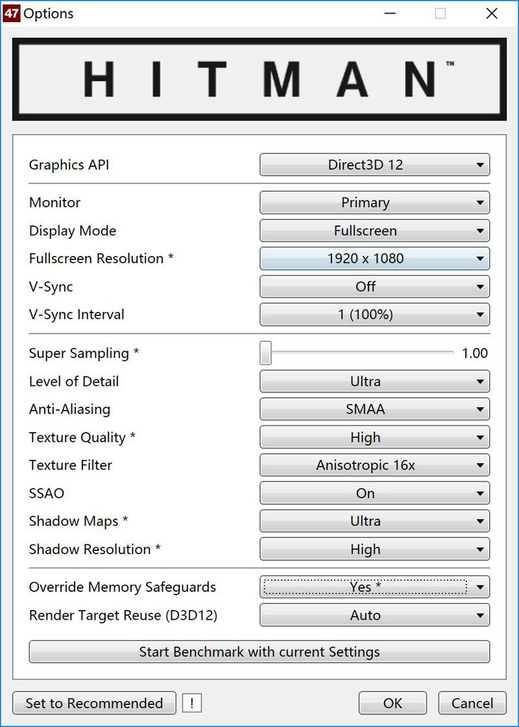519x727 pixels.
Task: Open the Texture Quality dropdown
Action: click(x=374, y=437)
